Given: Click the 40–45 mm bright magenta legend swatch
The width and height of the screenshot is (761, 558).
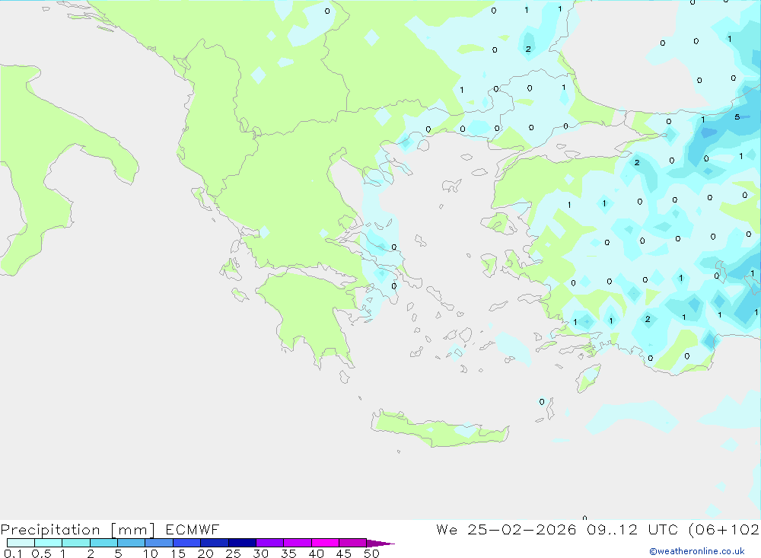Looking at the screenshot, I should [x=325, y=543].
